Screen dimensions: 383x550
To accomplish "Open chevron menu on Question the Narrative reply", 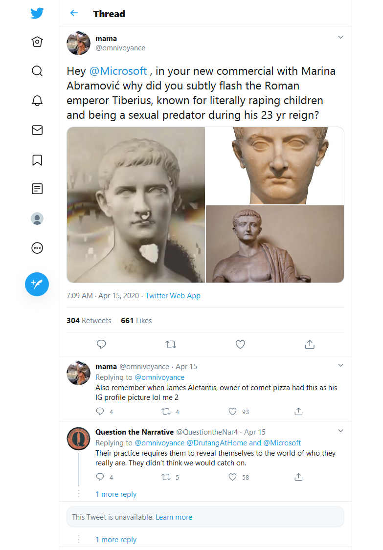I will 340,431.
